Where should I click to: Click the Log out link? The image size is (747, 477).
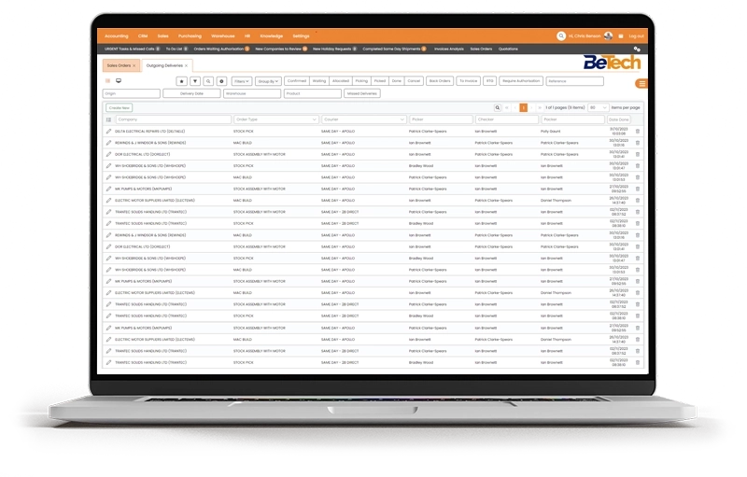pos(636,36)
